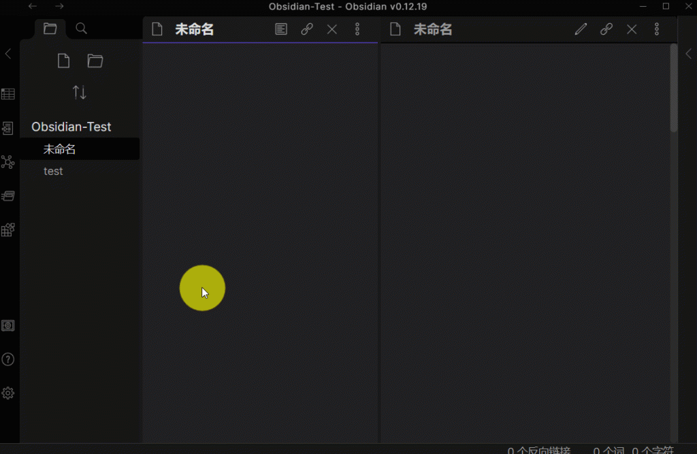Click the backlinks count in status bar
The height and width of the screenshot is (454, 697).
tap(539, 450)
